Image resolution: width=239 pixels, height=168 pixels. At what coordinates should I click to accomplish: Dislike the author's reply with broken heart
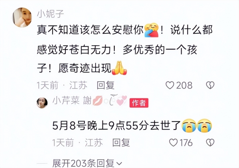click(210, 143)
